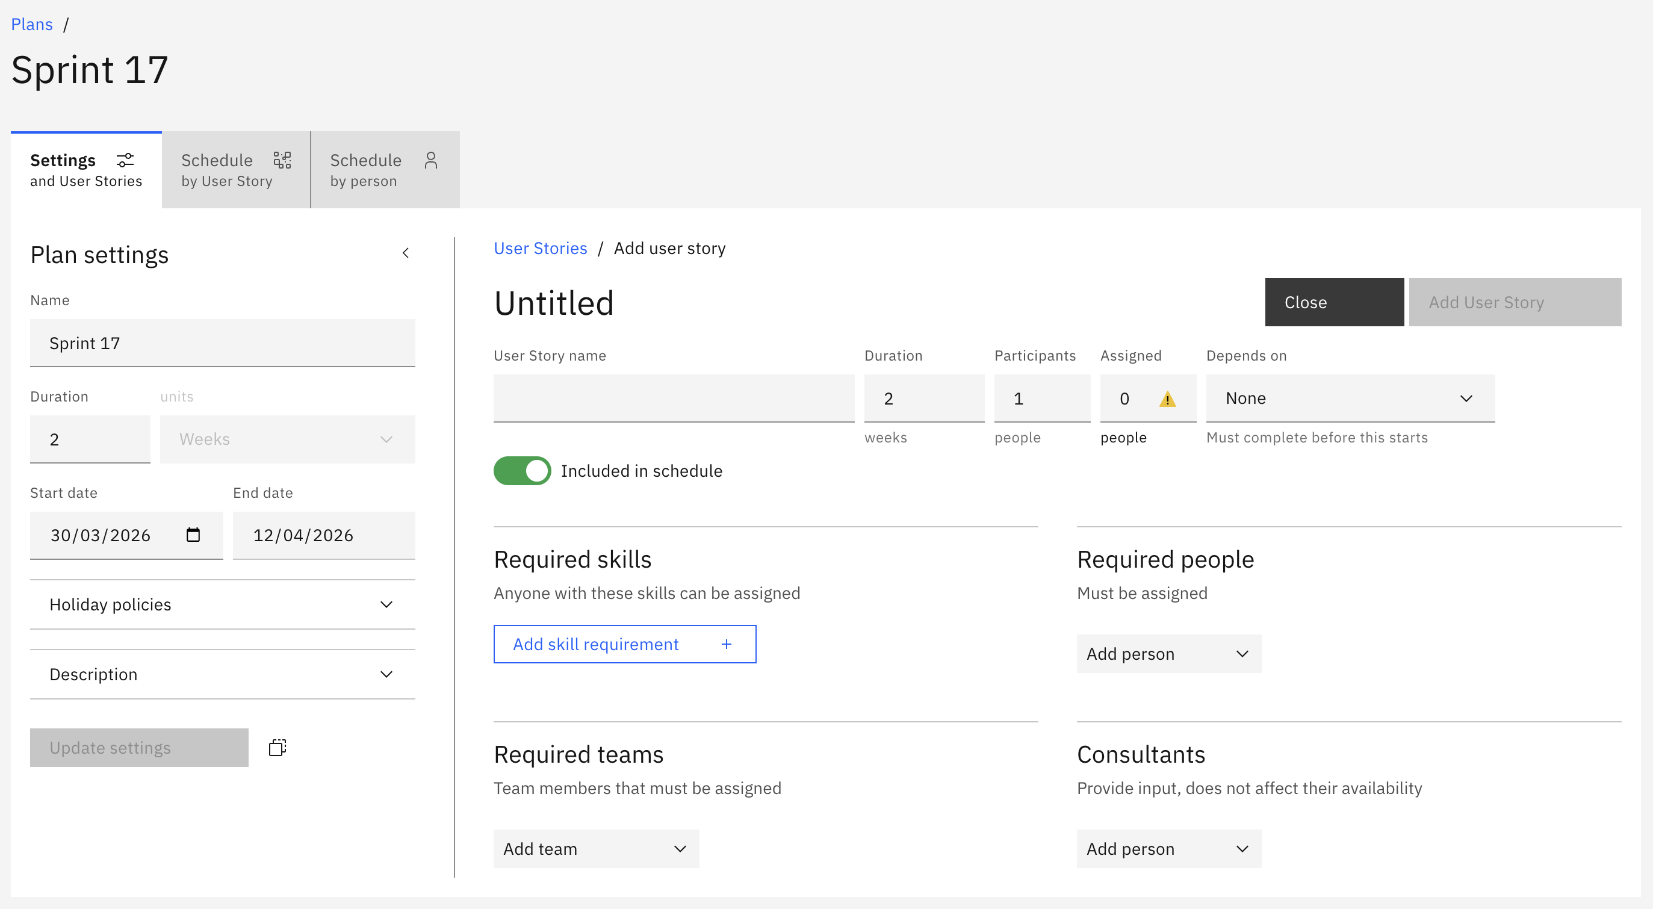Screen dimensions: 1653x909
Task: Expand the Description section
Action: tap(223, 674)
